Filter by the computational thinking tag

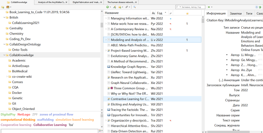(x=18, y=120)
